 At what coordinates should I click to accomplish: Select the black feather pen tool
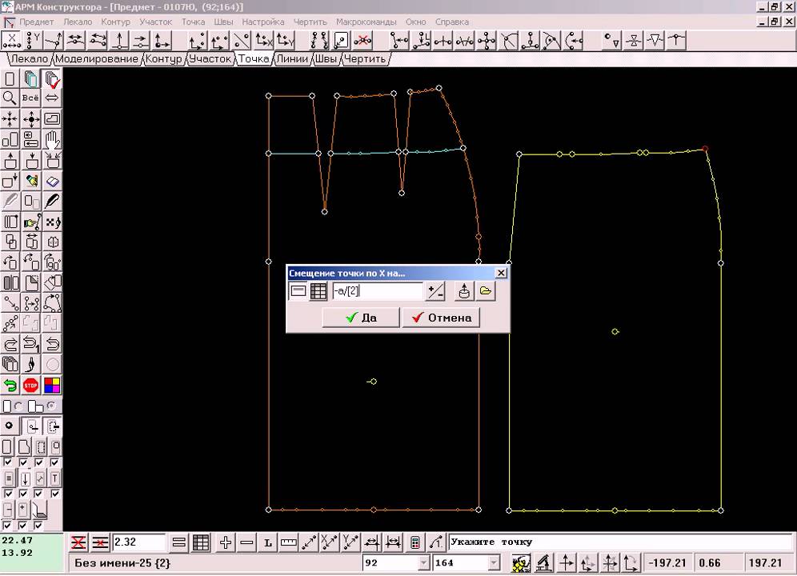point(52,202)
